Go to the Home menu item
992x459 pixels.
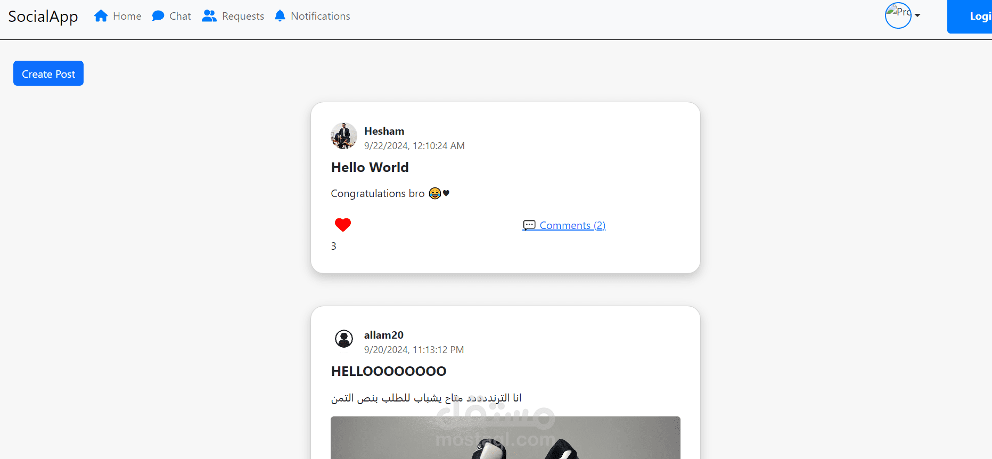click(x=127, y=16)
